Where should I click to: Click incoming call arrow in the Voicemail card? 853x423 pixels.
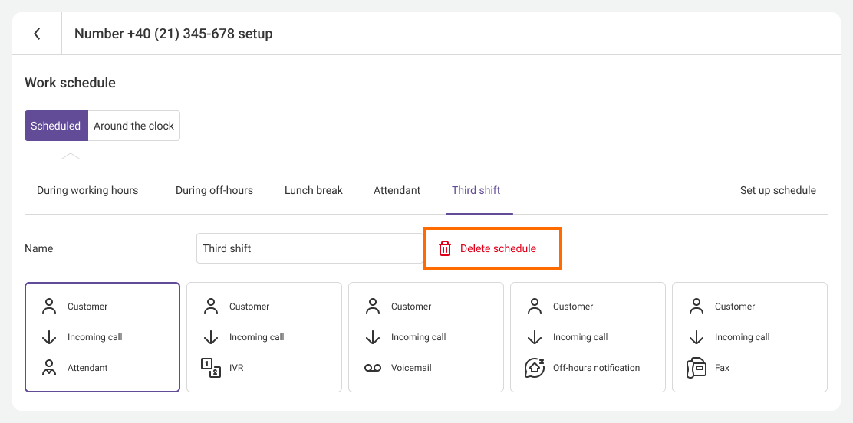(x=373, y=337)
